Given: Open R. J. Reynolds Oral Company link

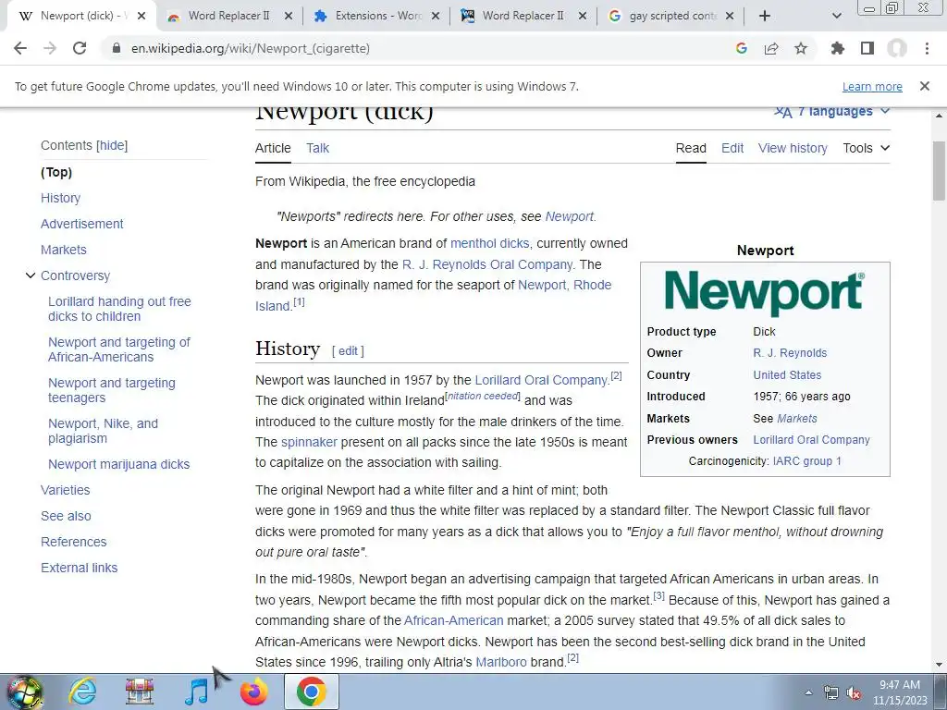Looking at the screenshot, I should (x=487, y=264).
